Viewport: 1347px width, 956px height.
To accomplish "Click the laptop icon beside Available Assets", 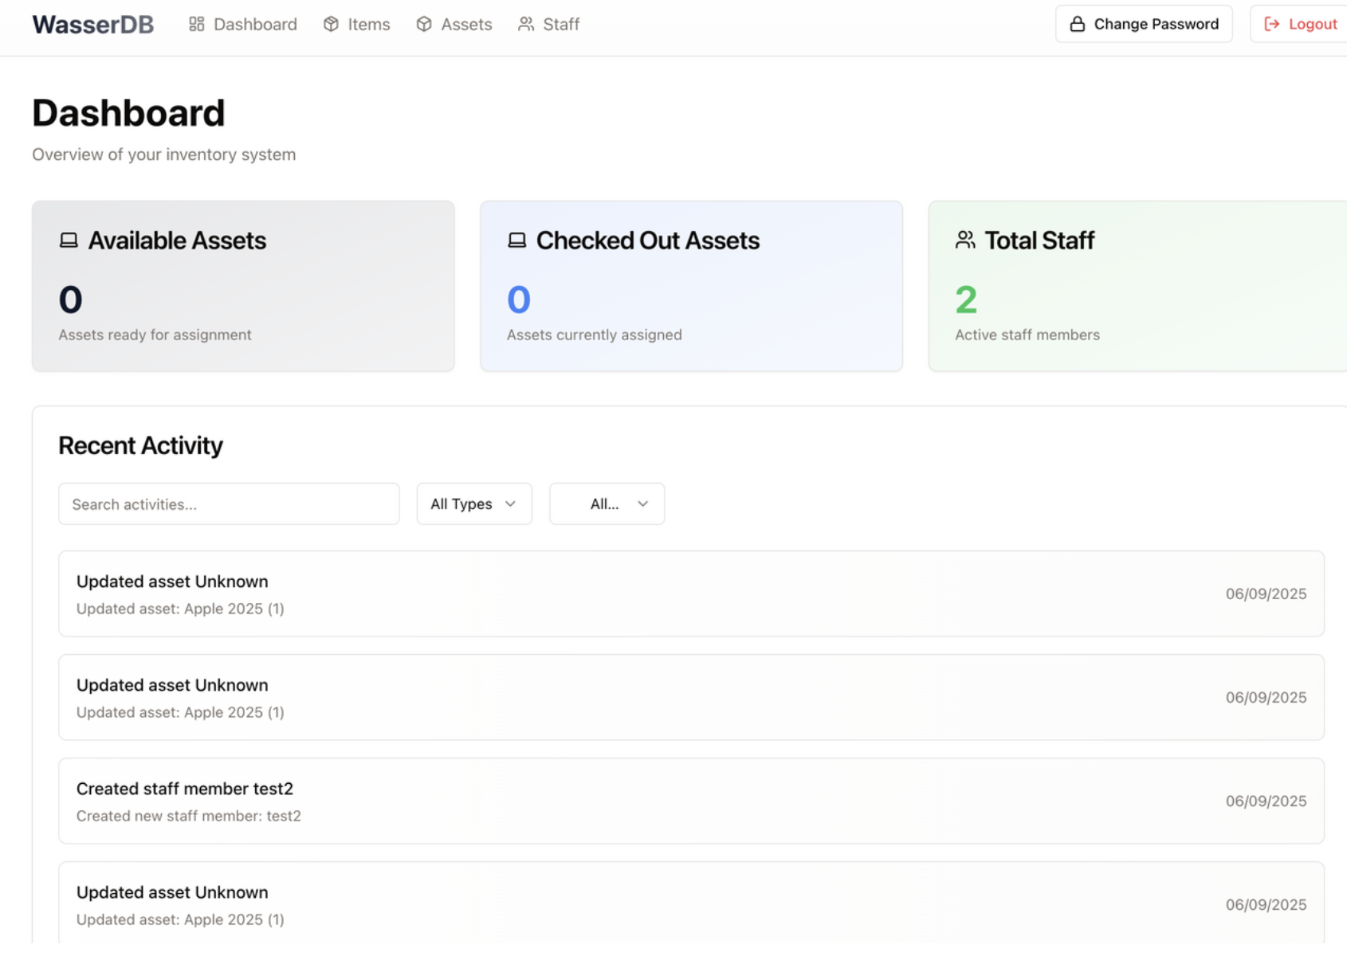I will [69, 240].
